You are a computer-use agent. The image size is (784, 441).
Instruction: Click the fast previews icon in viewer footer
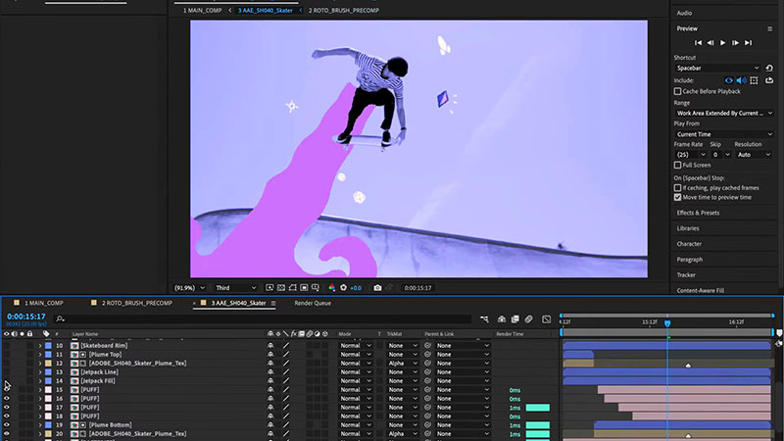269,288
